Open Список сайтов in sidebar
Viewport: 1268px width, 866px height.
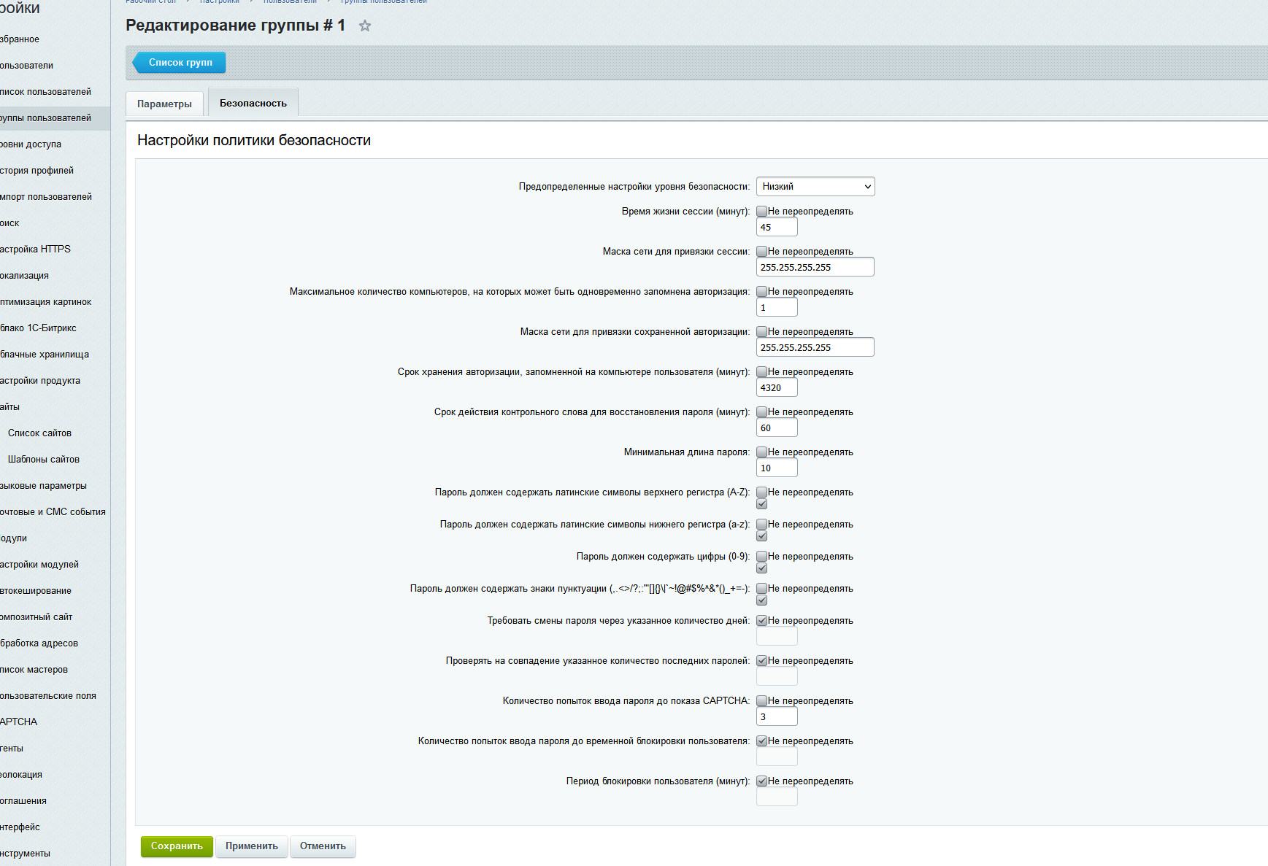pyautogui.click(x=40, y=433)
